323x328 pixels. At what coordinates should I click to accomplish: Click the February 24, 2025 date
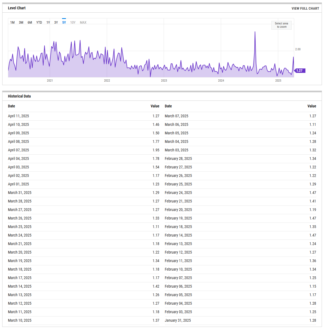coord(178,193)
